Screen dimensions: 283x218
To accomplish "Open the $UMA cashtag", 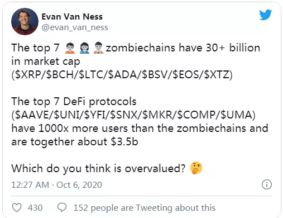I will pos(236,115).
